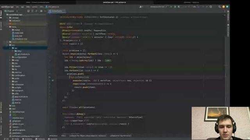Click workflow-api in the navigation bar
Viewport: 250px width, 140px height.
(x=7, y=7)
